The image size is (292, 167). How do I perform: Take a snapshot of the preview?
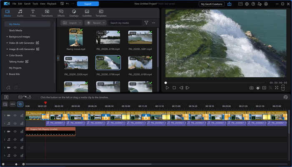point(252,88)
